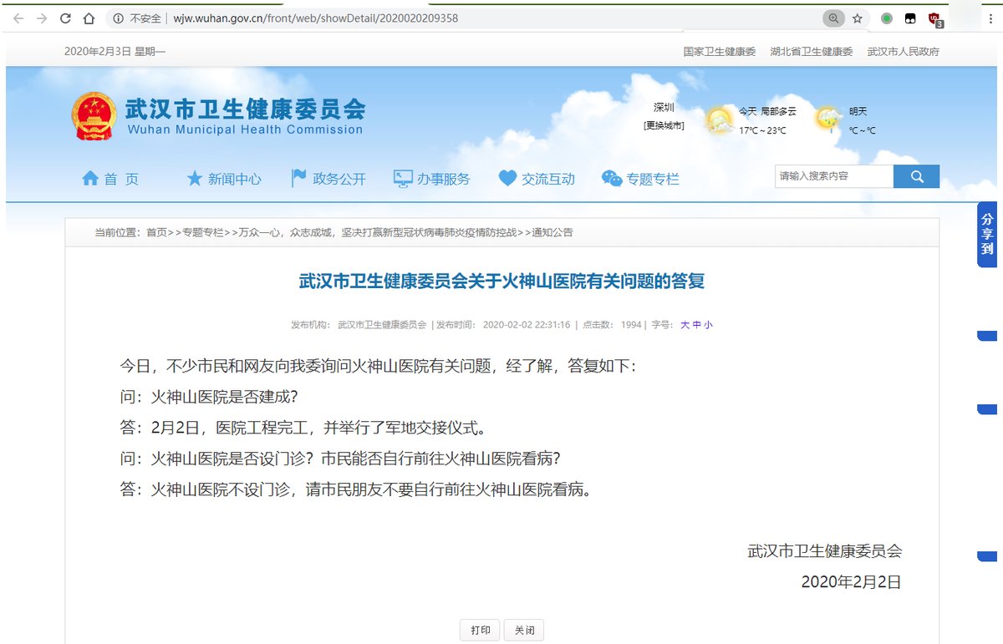Click the date 2020年2月3日 星期一

115,52
